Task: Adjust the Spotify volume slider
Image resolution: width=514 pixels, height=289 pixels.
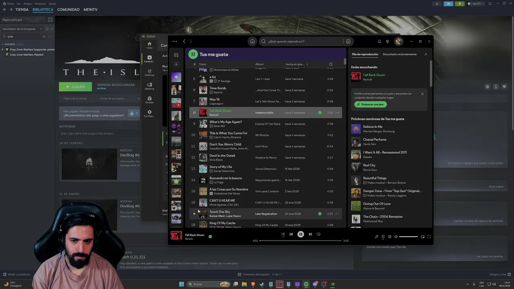Action: point(408,237)
